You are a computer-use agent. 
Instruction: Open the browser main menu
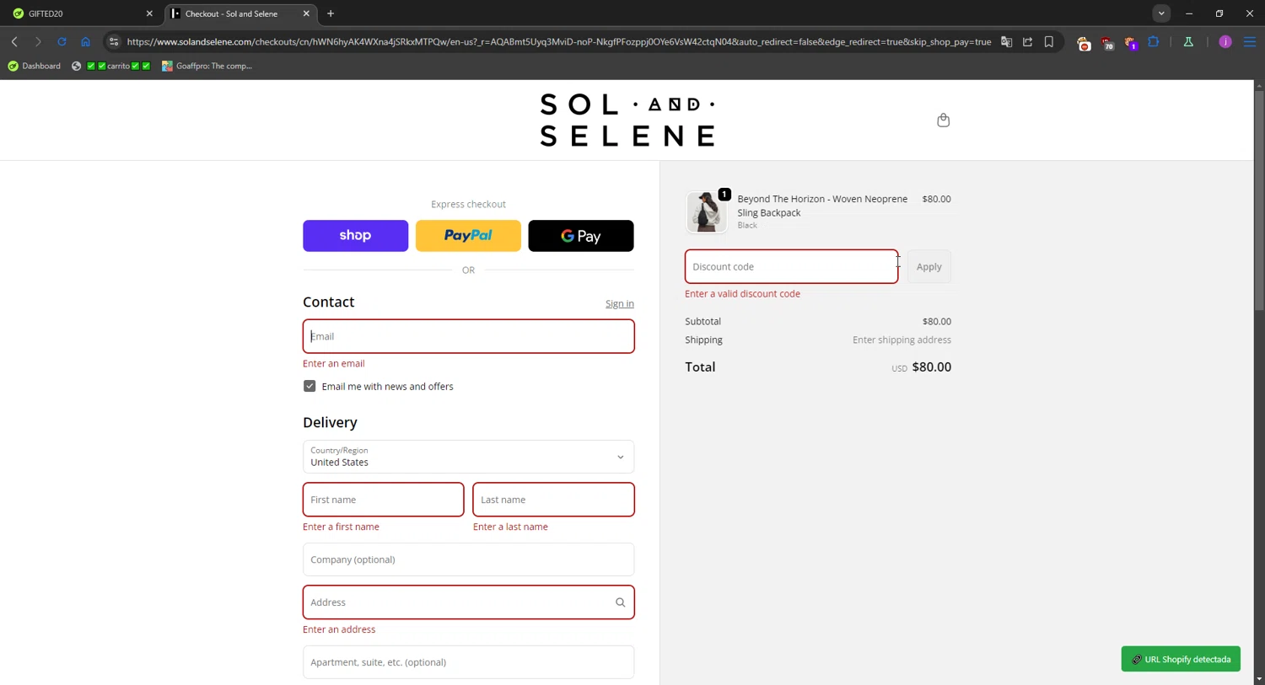1250,41
